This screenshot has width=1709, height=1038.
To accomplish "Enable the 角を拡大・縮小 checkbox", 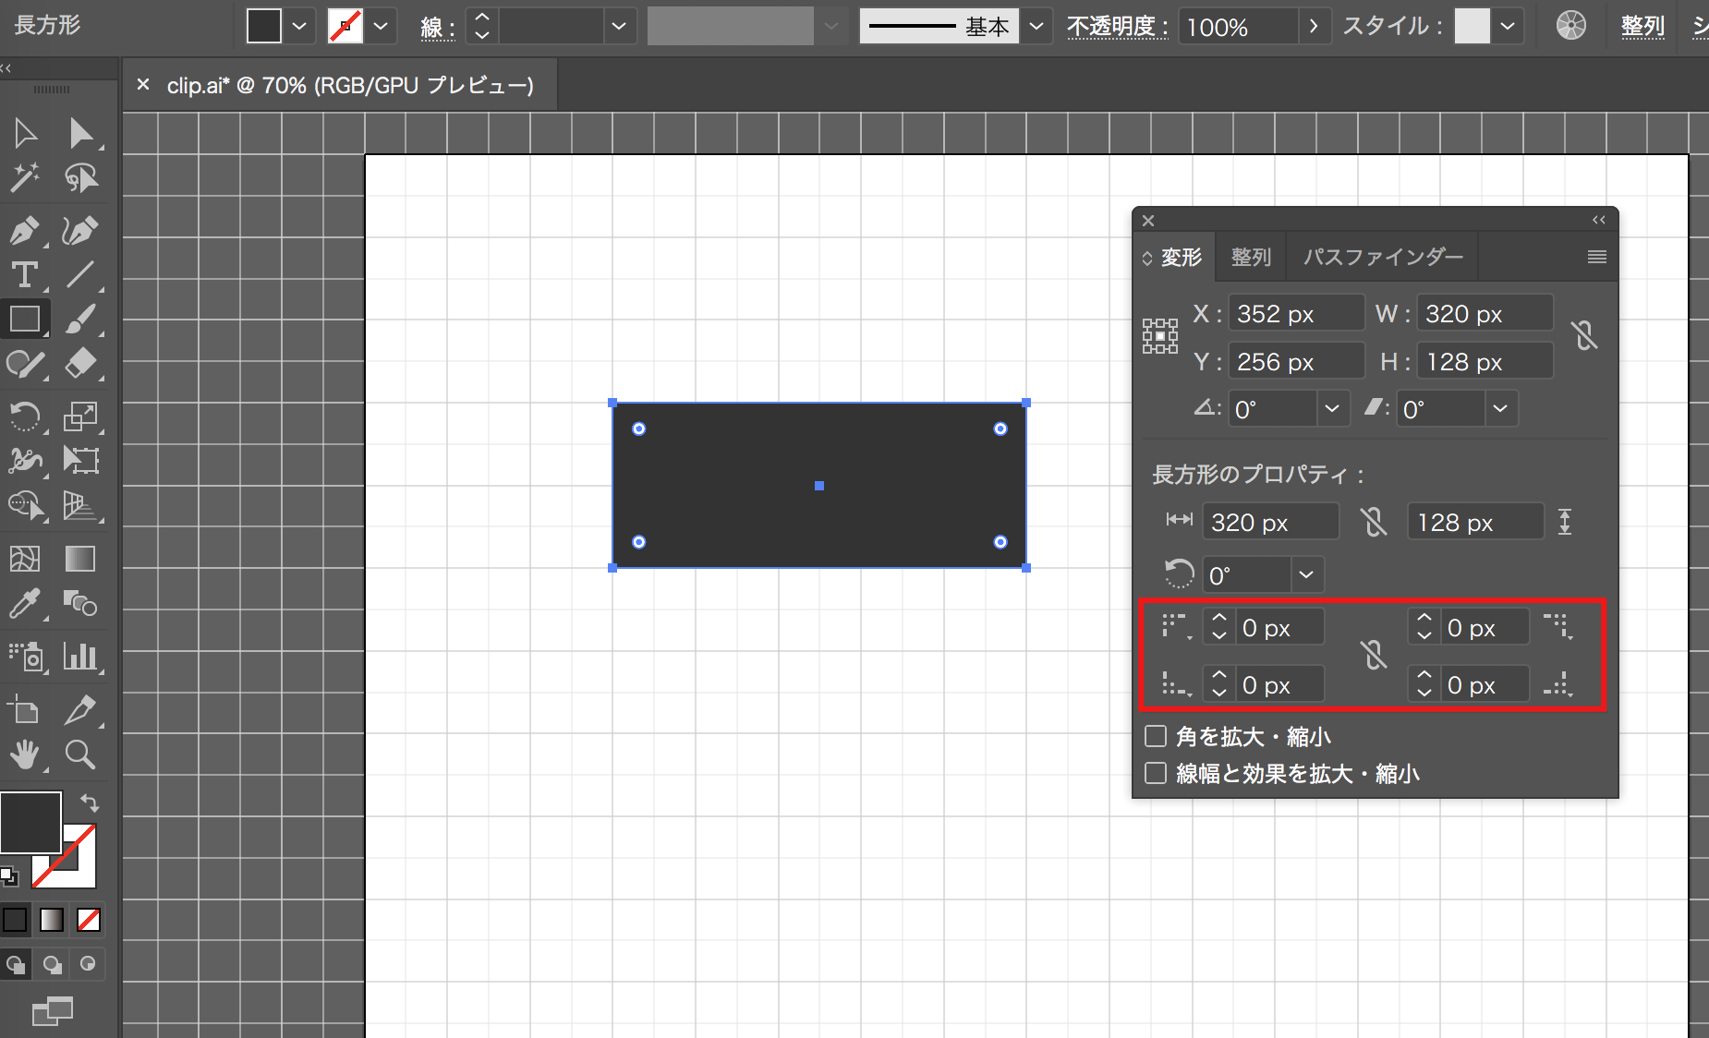I will tap(1156, 736).
